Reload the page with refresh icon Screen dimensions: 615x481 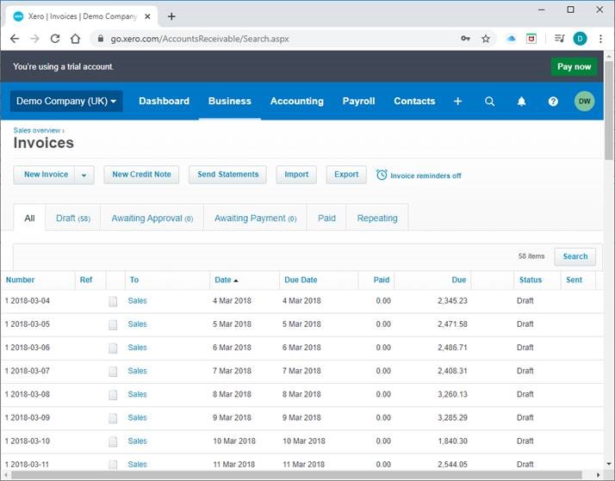tap(55, 39)
